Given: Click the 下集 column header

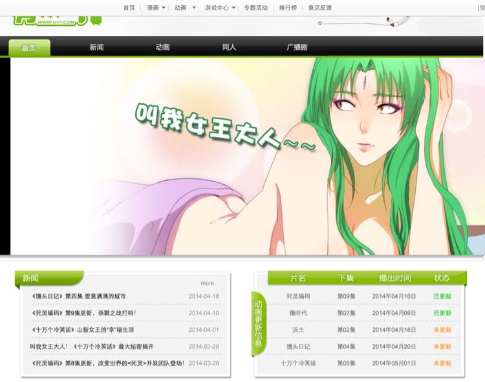Looking at the screenshot, I should 346,278.
